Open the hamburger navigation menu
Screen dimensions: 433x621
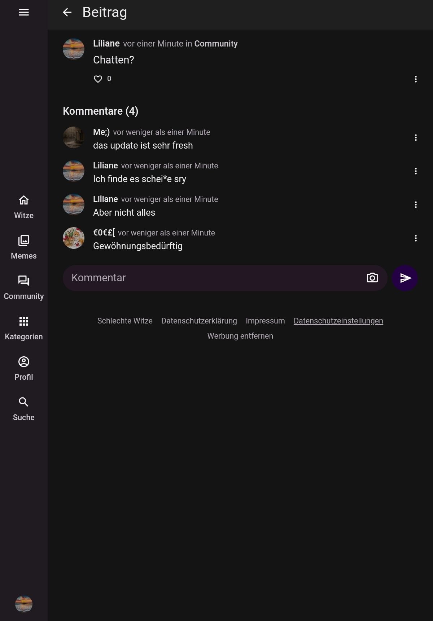[x=24, y=12]
